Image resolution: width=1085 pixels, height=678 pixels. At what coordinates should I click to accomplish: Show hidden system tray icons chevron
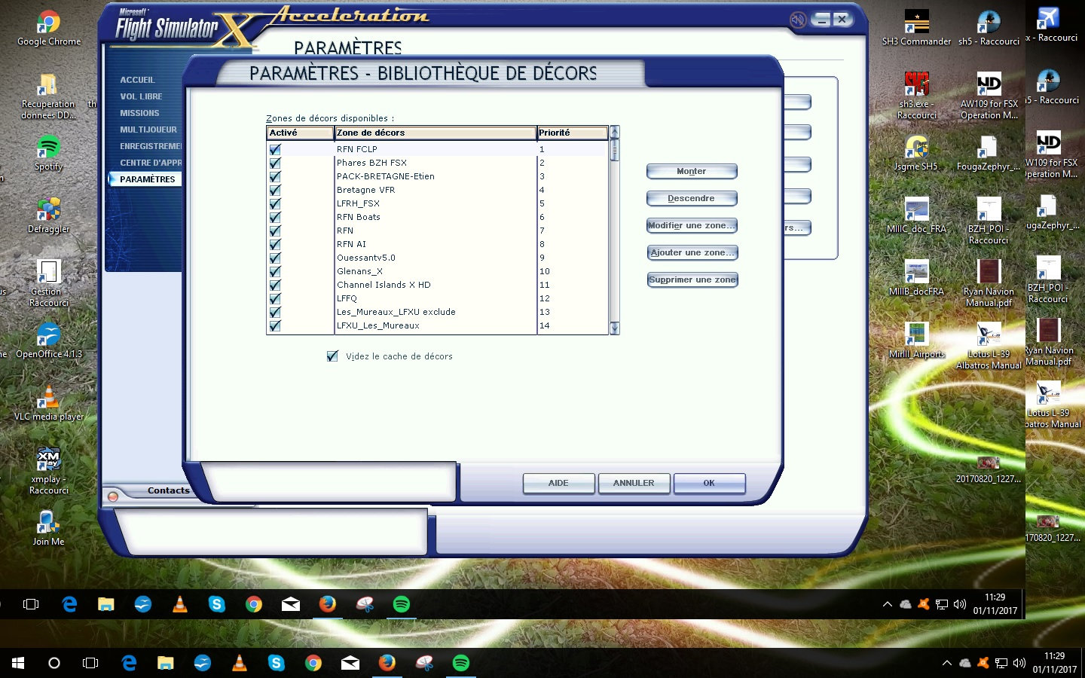pos(946,663)
